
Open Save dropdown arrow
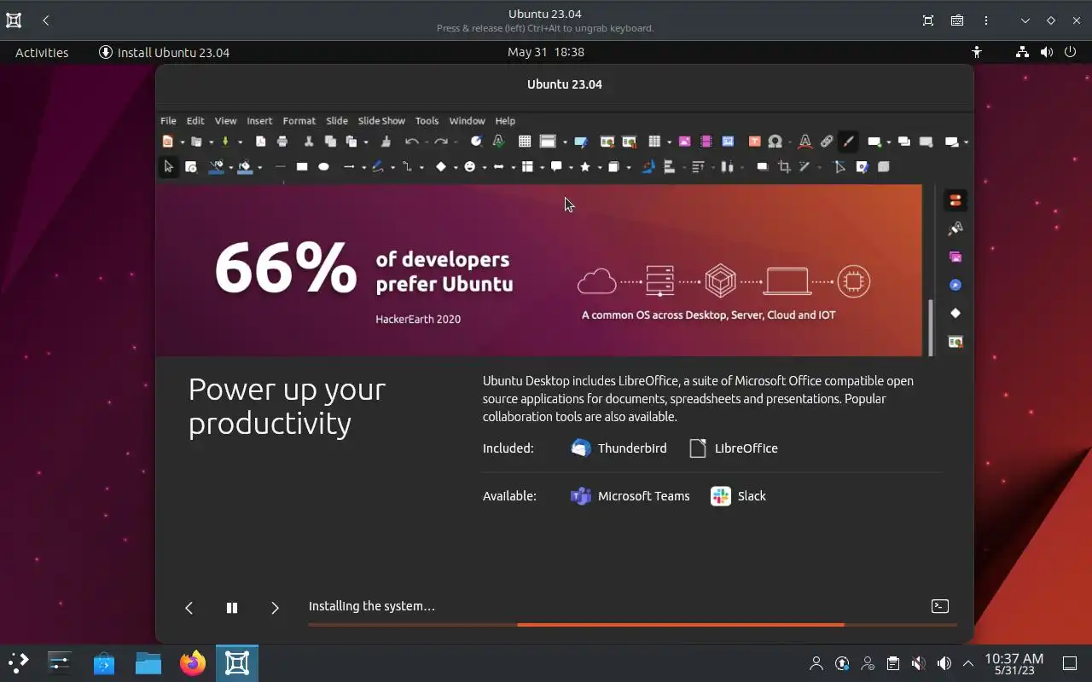pos(240,142)
